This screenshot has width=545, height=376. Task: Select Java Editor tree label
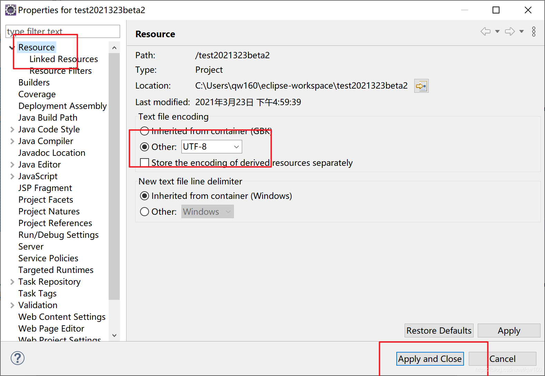coord(40,164)
